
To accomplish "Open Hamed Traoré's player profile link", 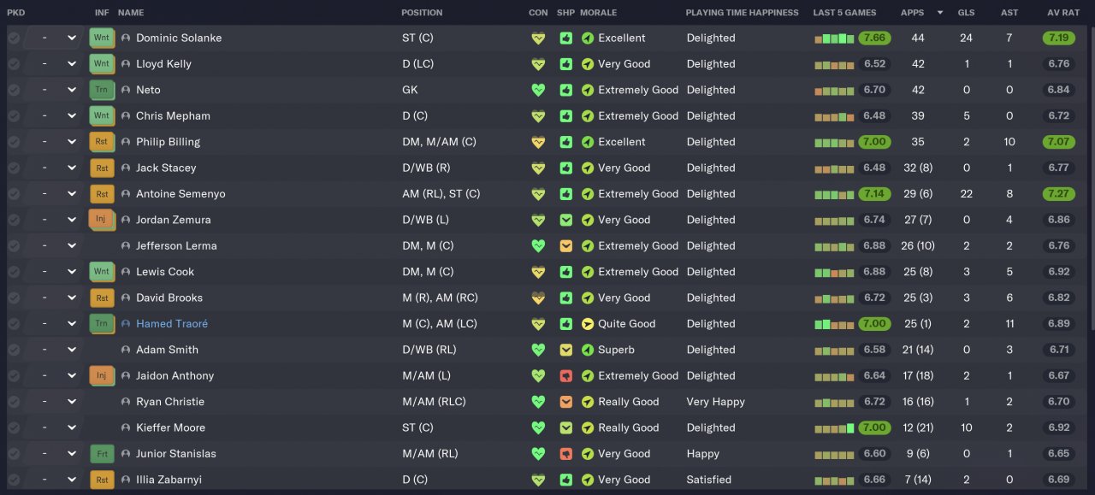I will point(172,324).
